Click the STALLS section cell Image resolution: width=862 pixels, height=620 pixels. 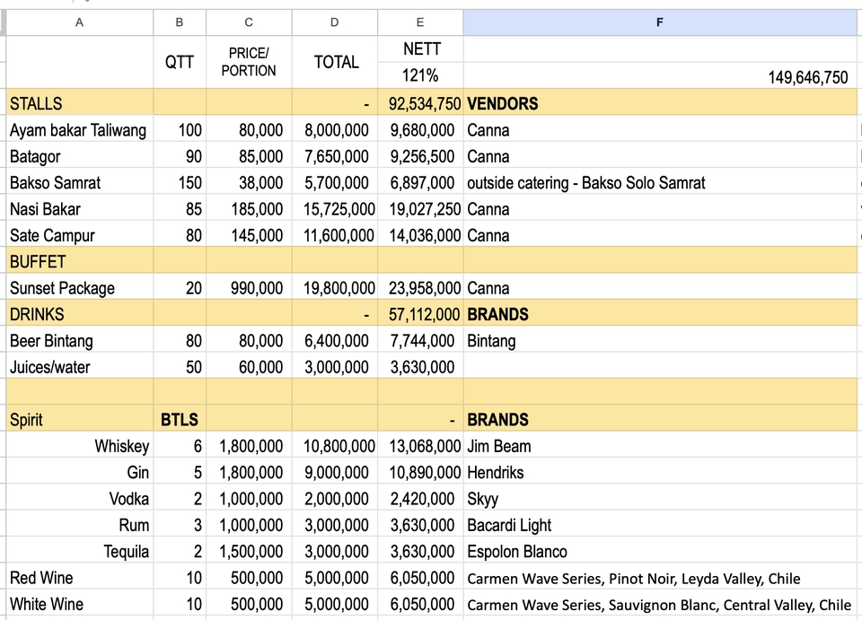coord(79,102)
